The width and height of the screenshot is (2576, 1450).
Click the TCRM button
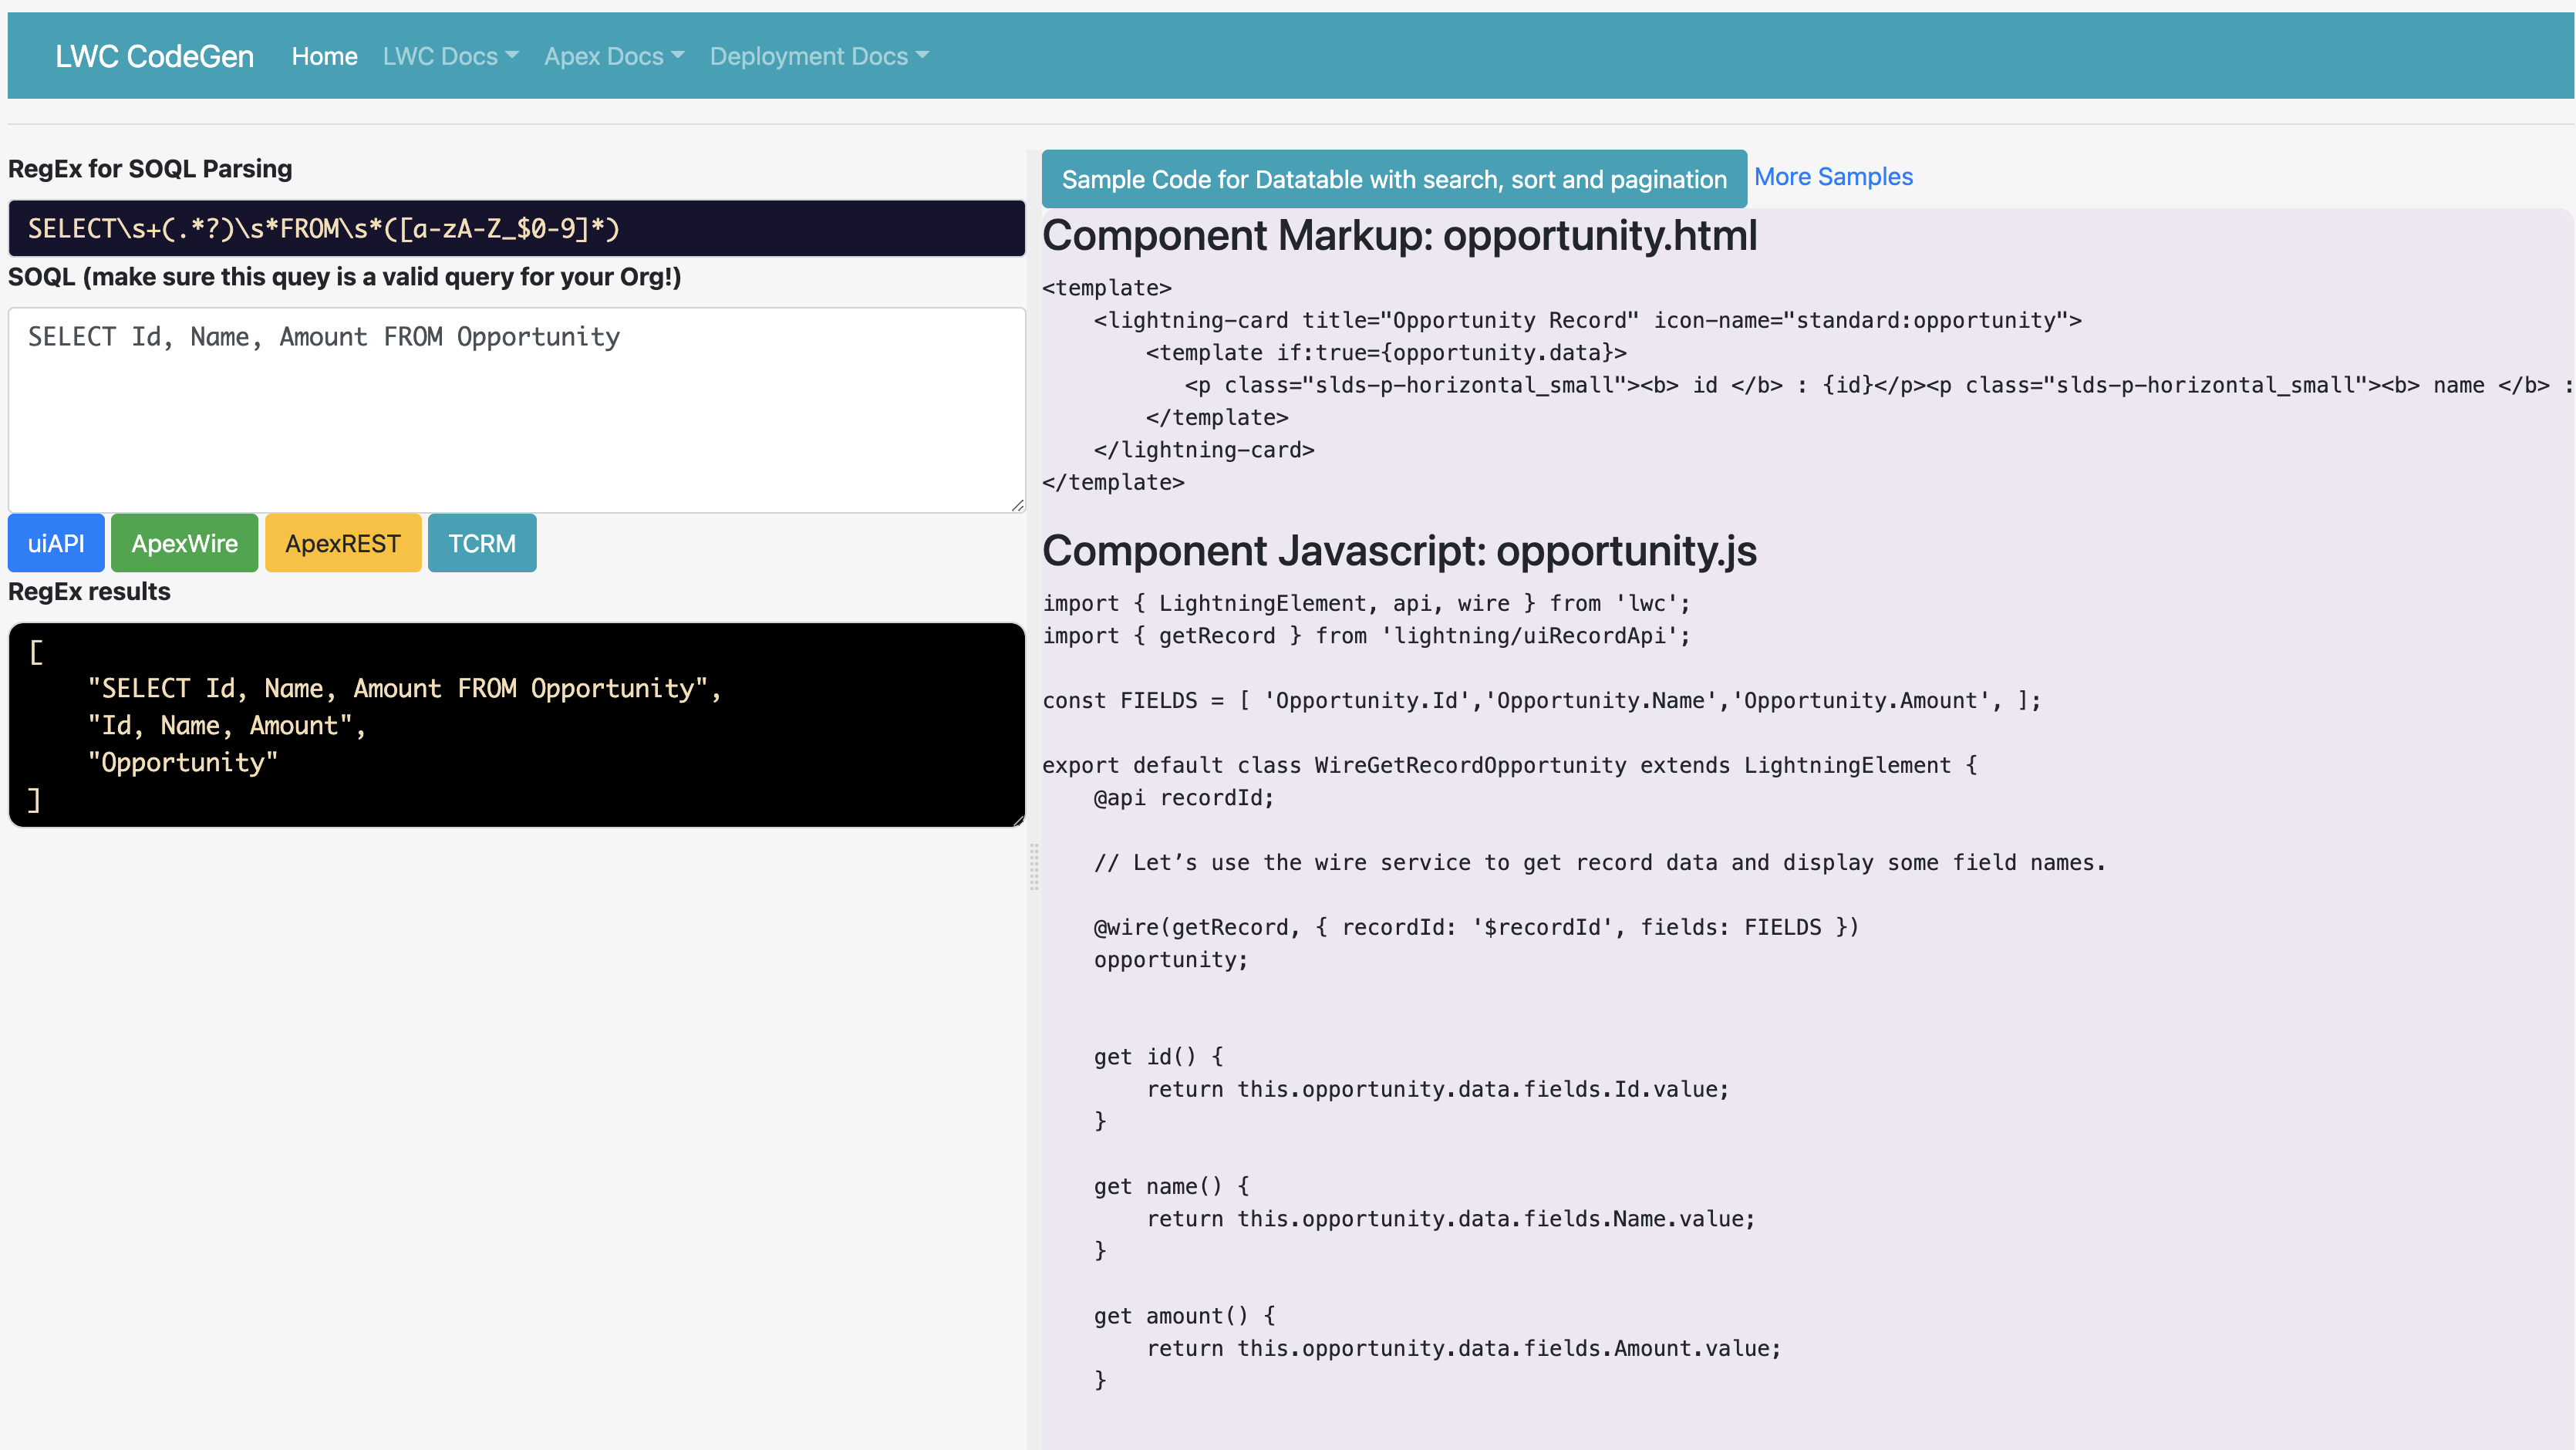481,543
